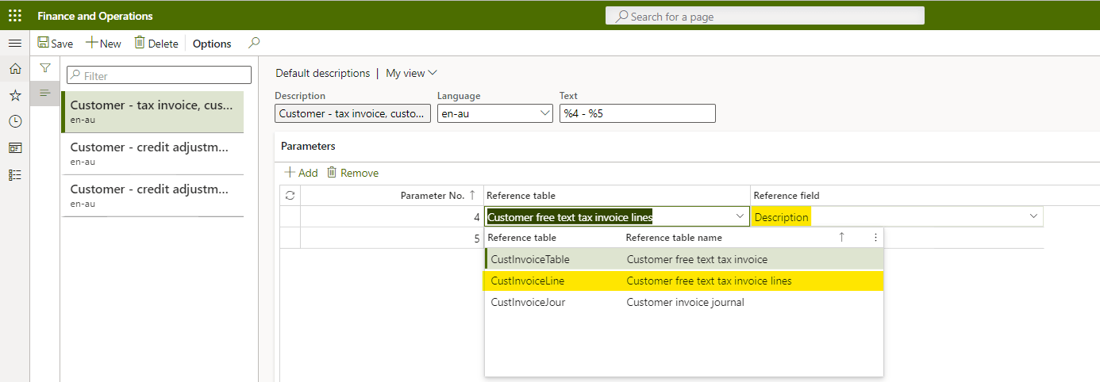Click the Search for a page box
This screenshot has width=1100, height=382.
(x=764, y=16)
